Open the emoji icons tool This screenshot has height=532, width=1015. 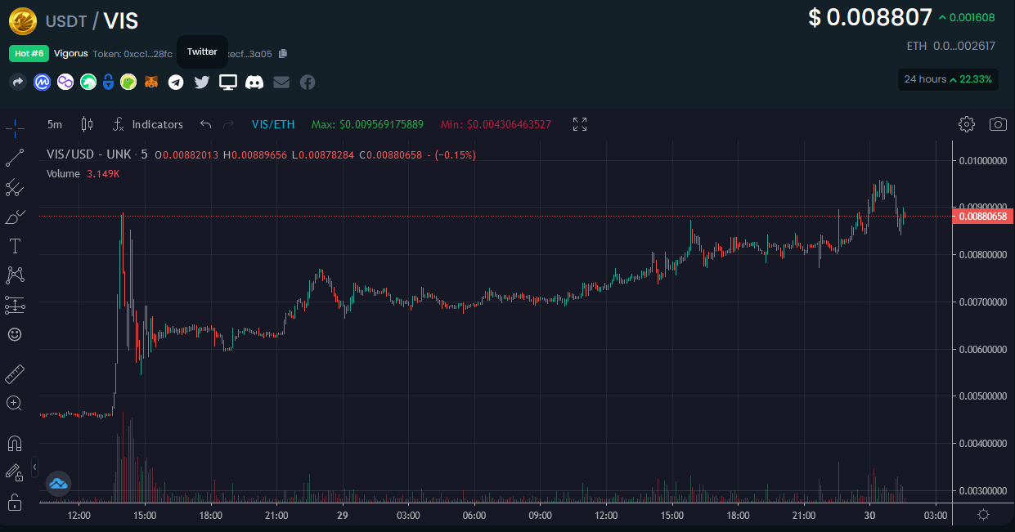pos(15,334)
